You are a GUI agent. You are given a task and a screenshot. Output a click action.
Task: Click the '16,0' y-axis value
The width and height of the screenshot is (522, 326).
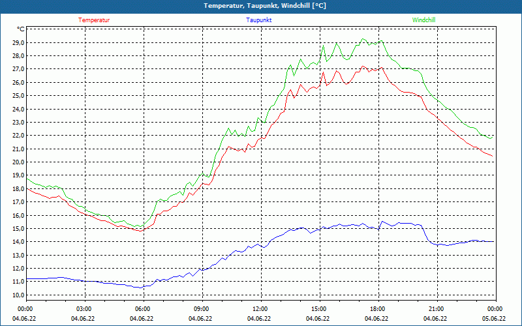pos(18,215)
